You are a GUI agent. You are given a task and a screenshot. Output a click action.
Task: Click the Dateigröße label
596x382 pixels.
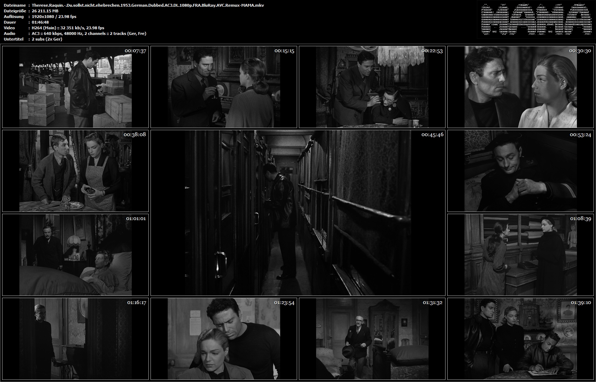point(15,11)
